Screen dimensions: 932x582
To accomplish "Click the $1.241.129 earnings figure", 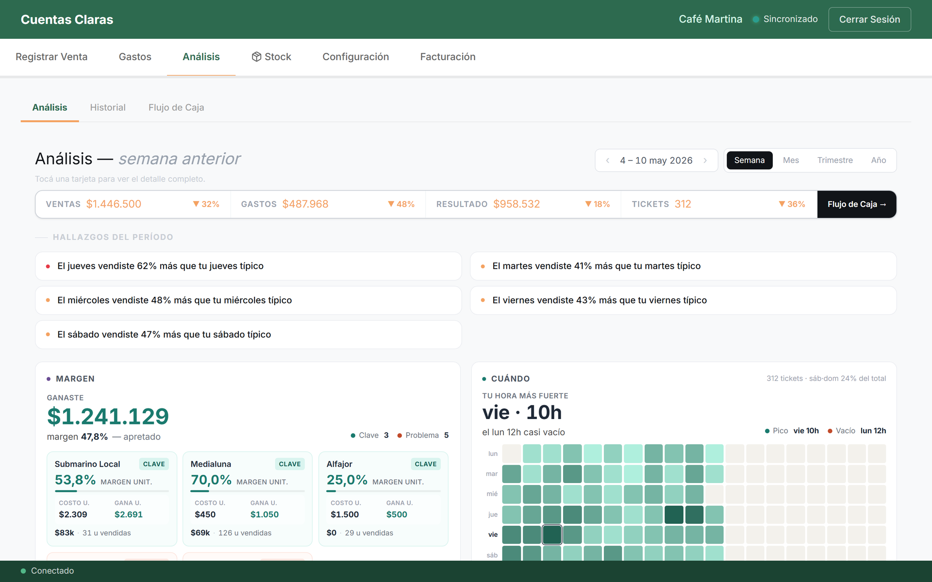I will click(108, 417).
